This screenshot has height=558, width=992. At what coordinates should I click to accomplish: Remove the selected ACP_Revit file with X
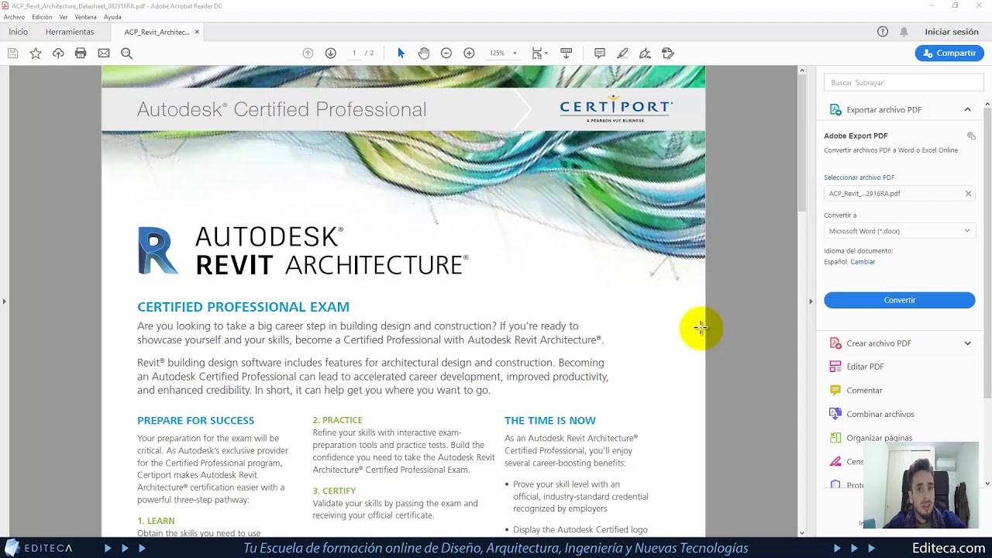click(968, 194)
